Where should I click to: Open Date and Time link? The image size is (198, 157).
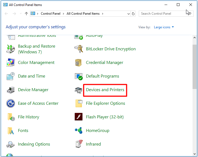click(x=32, y=76)
